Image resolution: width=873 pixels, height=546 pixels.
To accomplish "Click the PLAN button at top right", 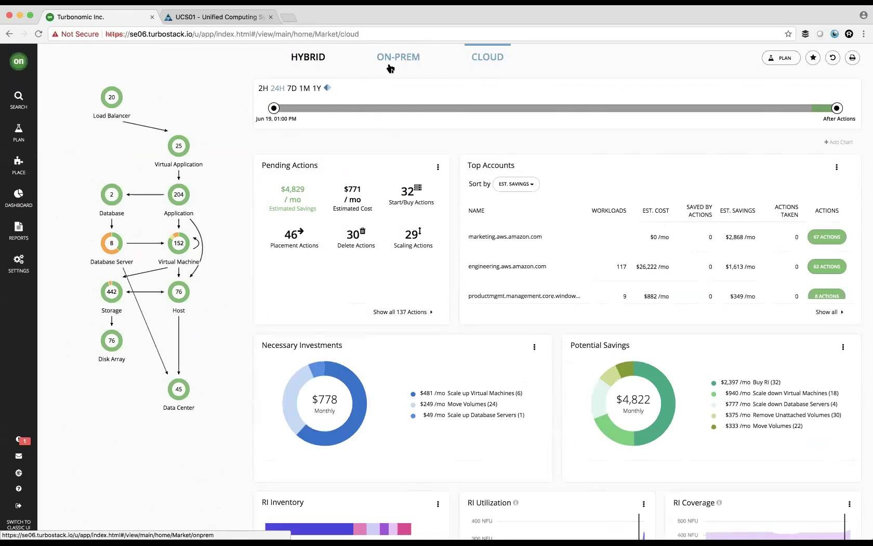I will pyautogui.click(x=781, y=58).
